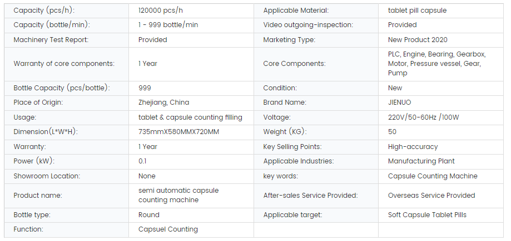This screenshot has height=241, width=511.
Task: Click the "Manufacturing Plant" industries value
Action: [421, 161]
